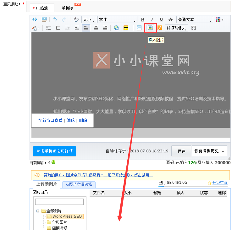Click the upgrade space link

pyautogui.click(x=220, y=183)
